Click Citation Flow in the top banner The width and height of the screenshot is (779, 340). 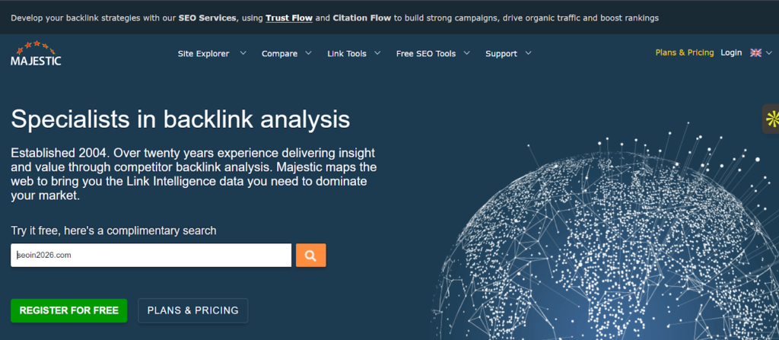pyautogui.click(x=361, y=17)
